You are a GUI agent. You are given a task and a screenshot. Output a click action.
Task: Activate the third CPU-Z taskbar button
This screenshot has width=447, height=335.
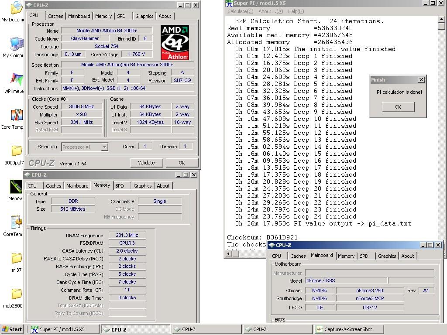click(x=278, y=329)
